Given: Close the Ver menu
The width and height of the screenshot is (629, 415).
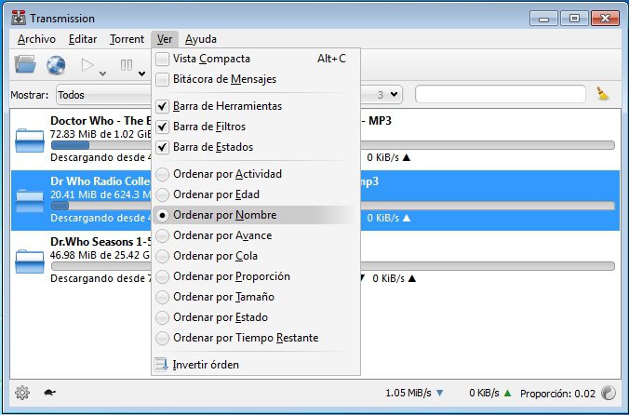Looking at the screenshot, I should [x=165, y=39].
